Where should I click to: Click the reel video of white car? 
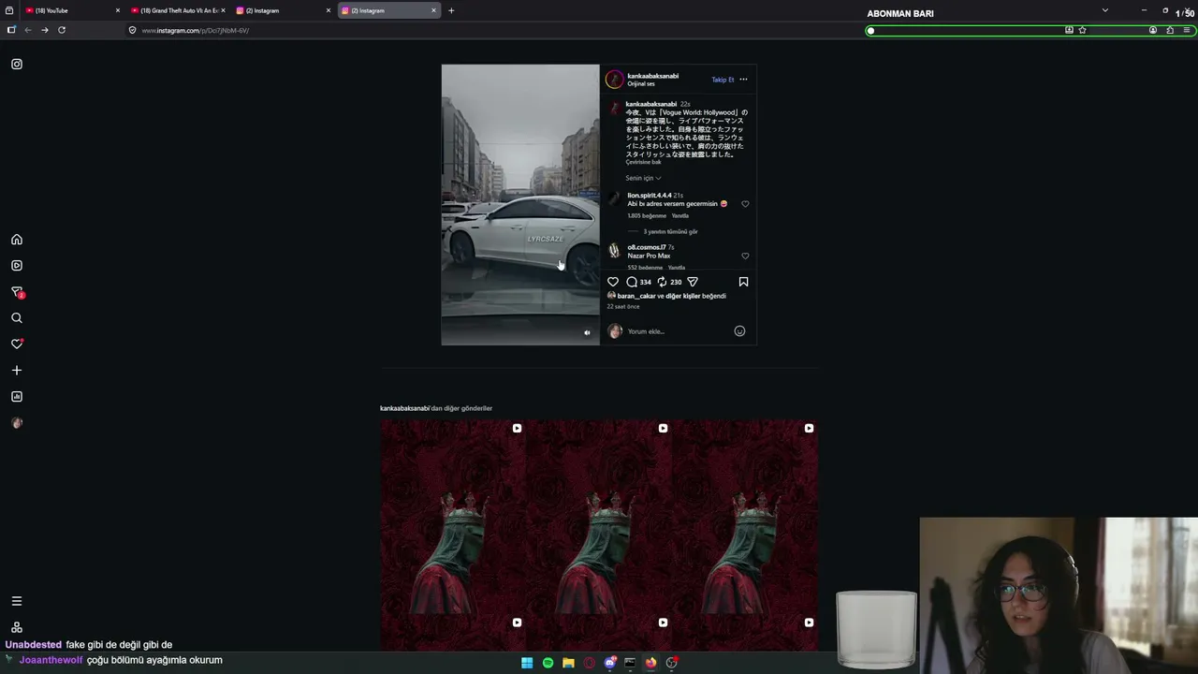pos(520,204)
